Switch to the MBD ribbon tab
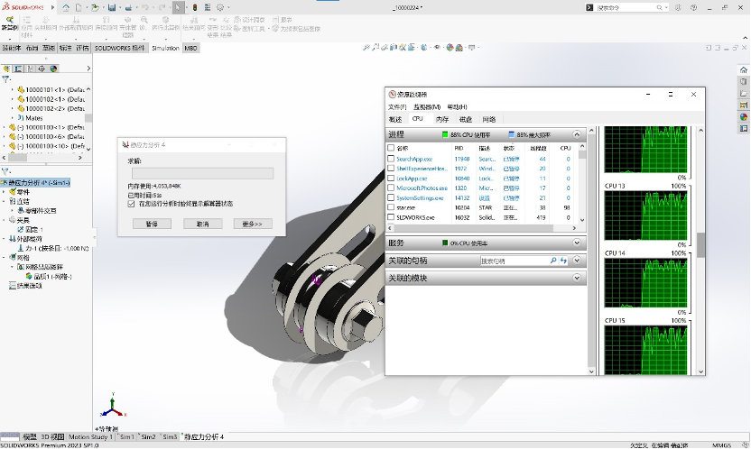Image resolution: width=751 pixels, height=449 pixels. click(190, 49)
